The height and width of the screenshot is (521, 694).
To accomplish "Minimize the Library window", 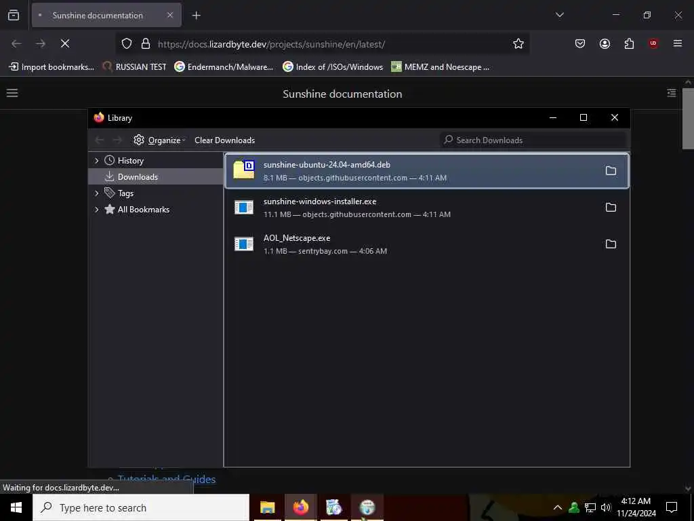I will (553, 117).
